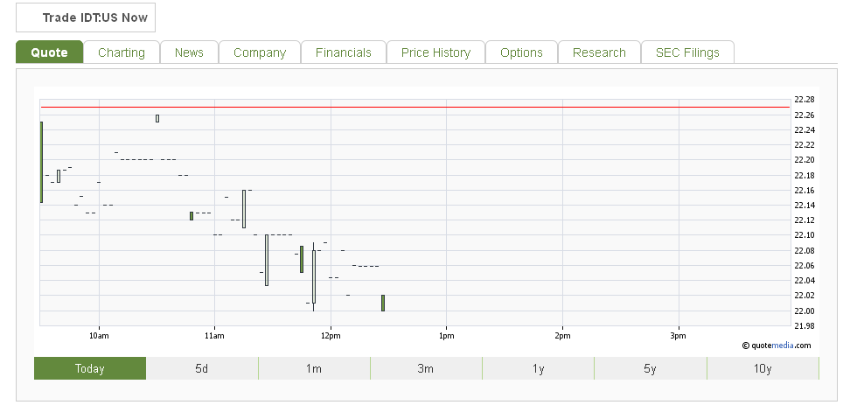The width and height of the screenshot is (843, 412).
Task: Click the red previous-close line
Action: pyautogui.click(x=415, y=107)
